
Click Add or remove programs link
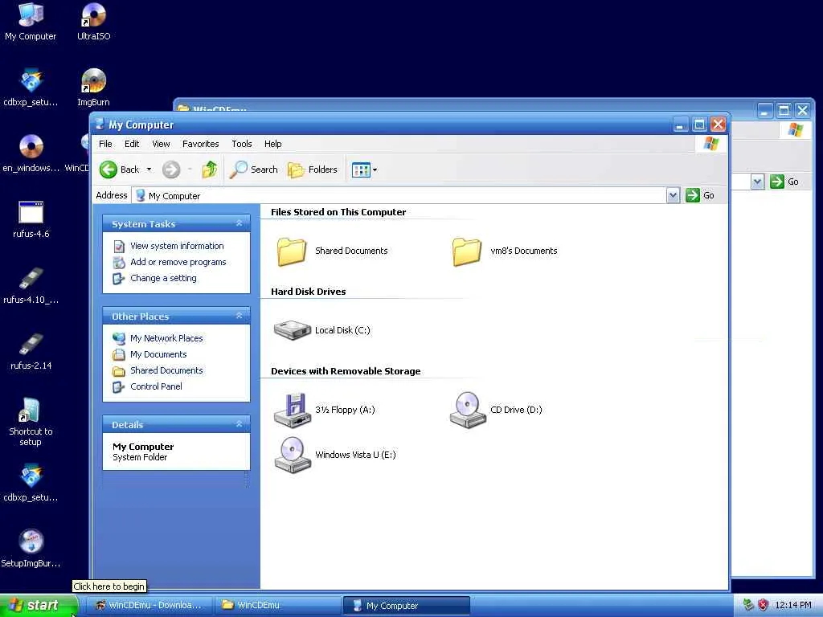pos(178,262)
